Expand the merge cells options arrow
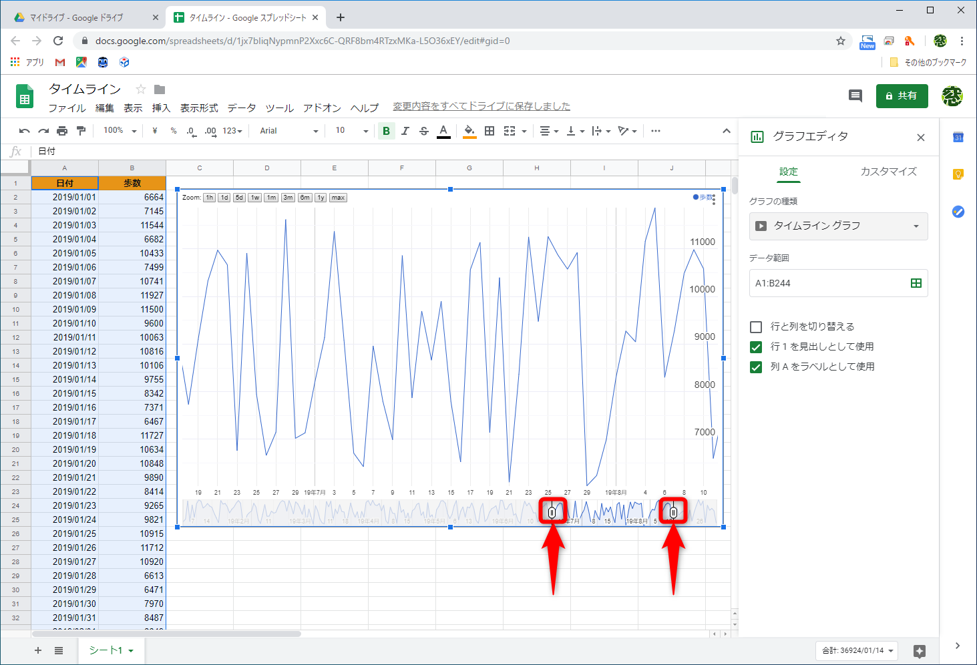The width and height of the screenshot is (977, 665). click(x=524, y=132)
